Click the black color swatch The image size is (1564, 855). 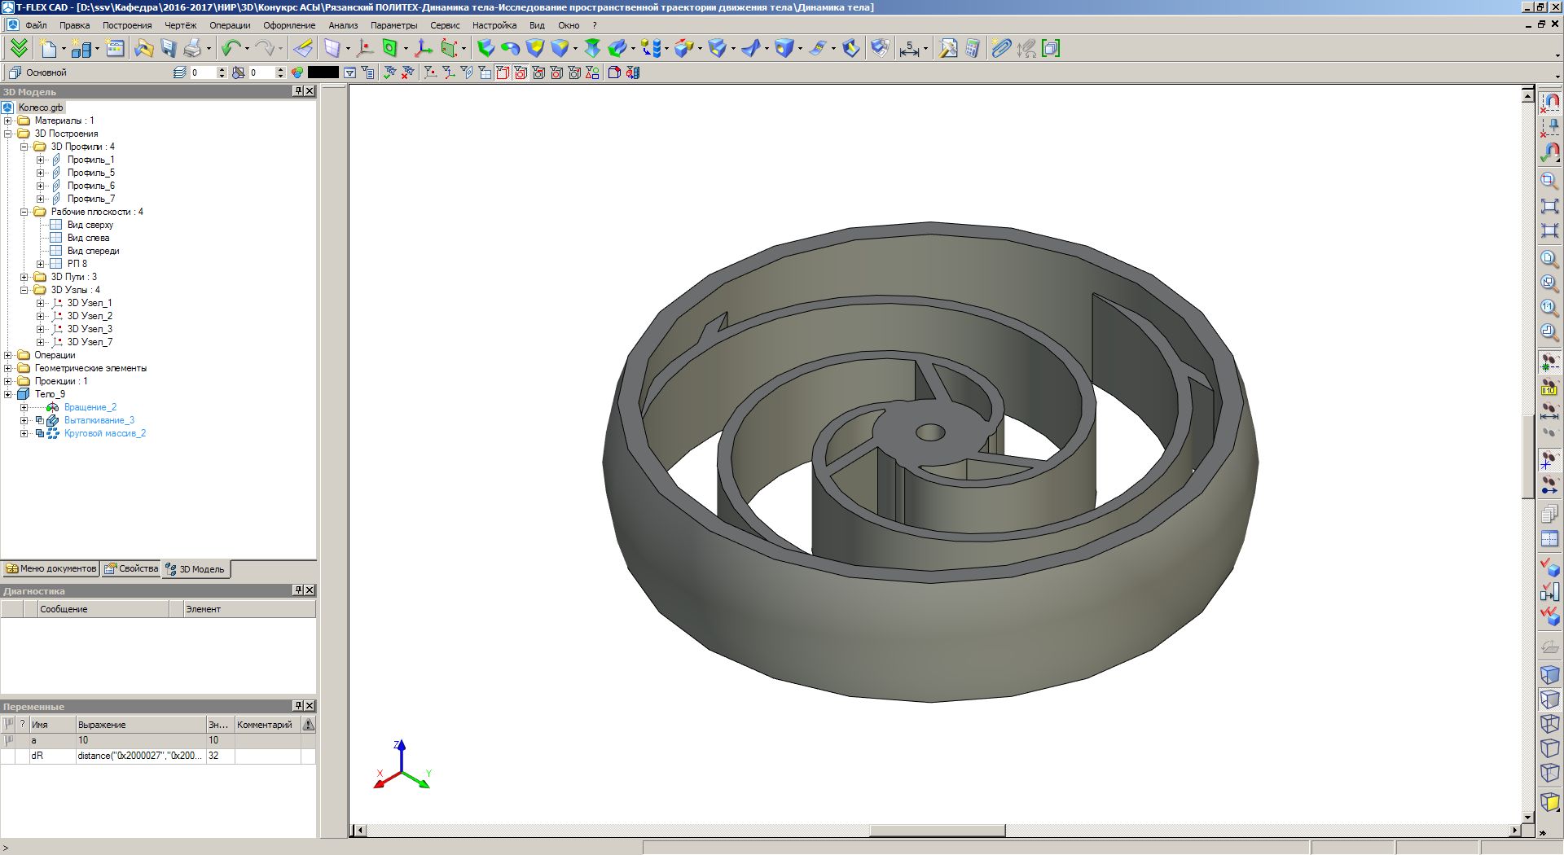coord(323,72)
